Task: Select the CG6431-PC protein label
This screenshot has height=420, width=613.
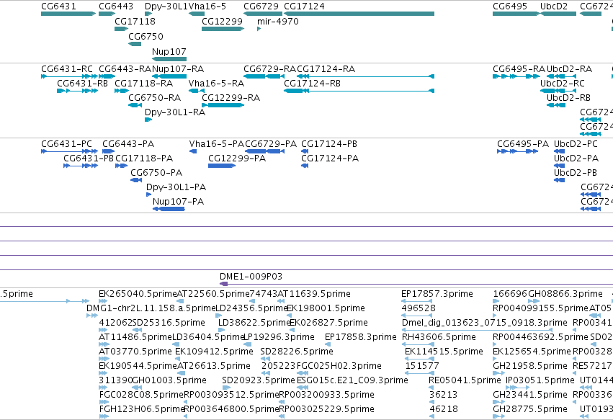Action: [x=66, y=144]
